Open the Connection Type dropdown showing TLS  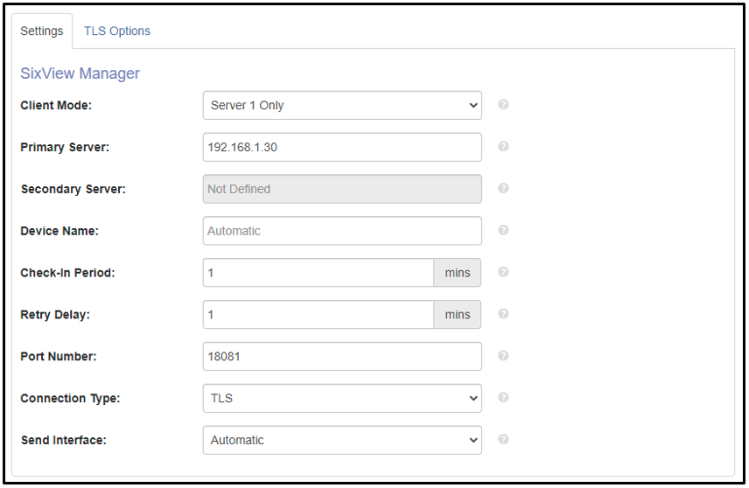tap(342, 398)
